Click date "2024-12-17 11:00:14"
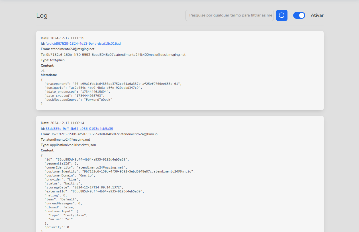This screenshot has height=232, width=359. 67,123
